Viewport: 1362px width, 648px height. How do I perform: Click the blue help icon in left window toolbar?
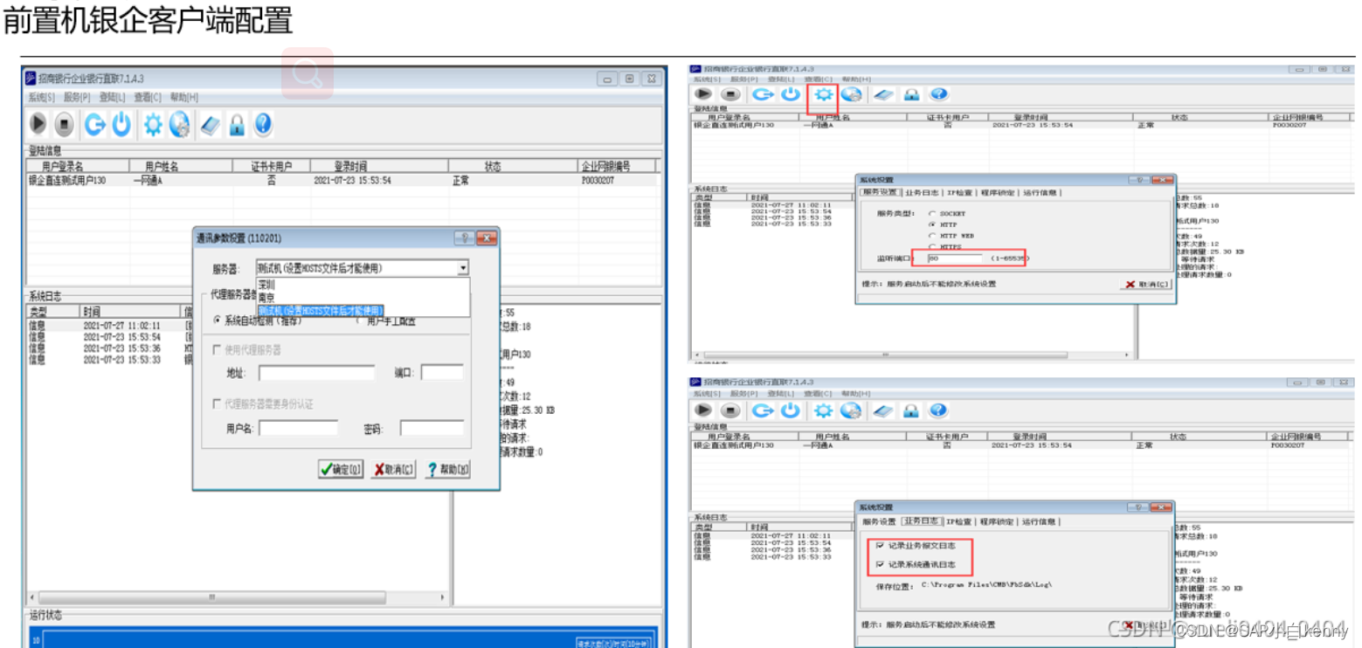(x=263, y=125)
